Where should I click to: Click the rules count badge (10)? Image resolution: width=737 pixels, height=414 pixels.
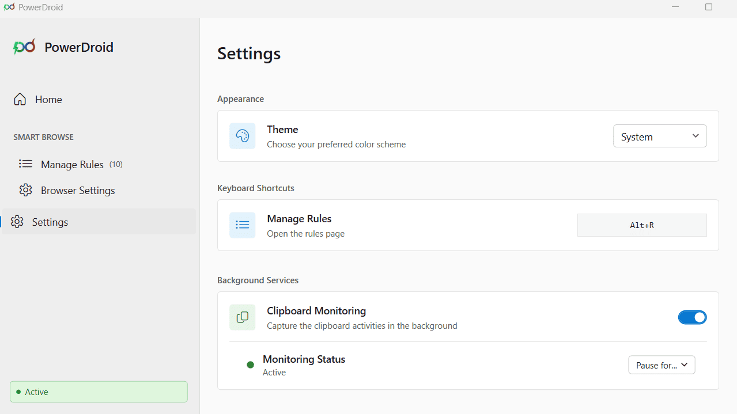(116, 164)
